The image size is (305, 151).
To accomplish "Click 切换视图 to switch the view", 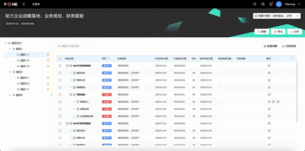I will pos(289,46).
